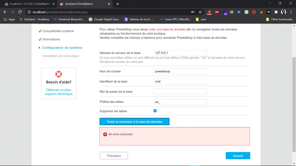
Task: Click the orange diamond extension icon
Action: (x=254, y=12)
